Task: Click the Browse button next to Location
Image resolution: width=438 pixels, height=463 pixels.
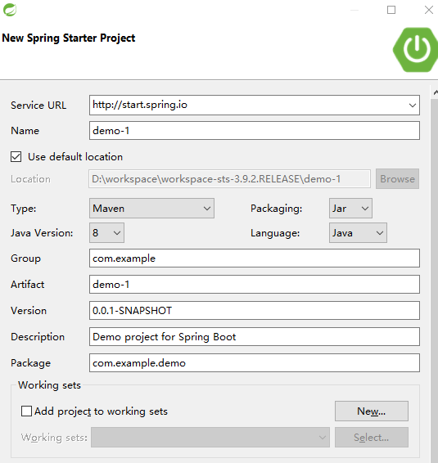Action: pyautogui.click(x=397, y=178)
